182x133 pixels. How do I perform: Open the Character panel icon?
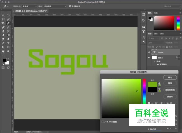(x=144, y=37)
